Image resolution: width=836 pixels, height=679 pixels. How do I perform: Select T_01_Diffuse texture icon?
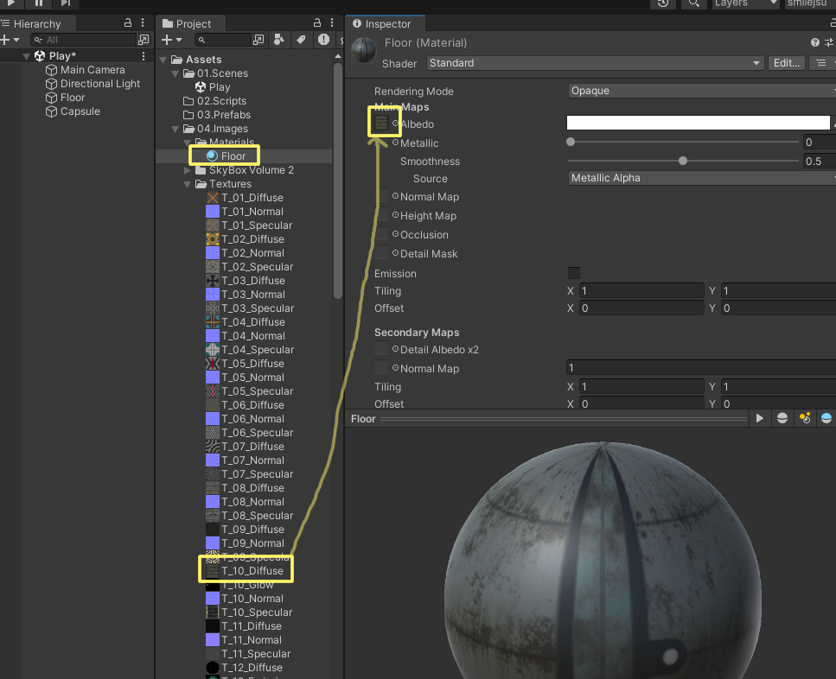212,198
